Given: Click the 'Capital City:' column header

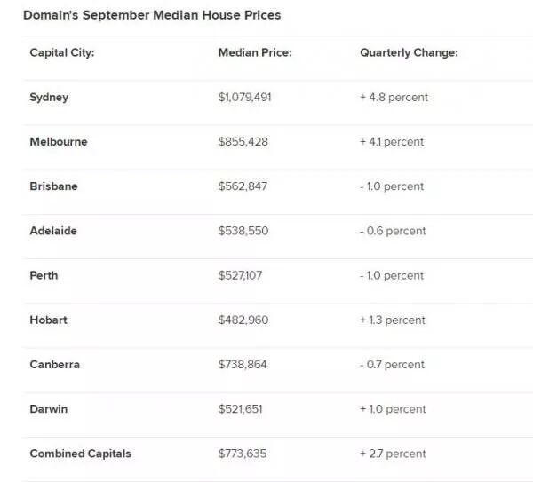Looking at the screenshot, I should pos(61,52).
